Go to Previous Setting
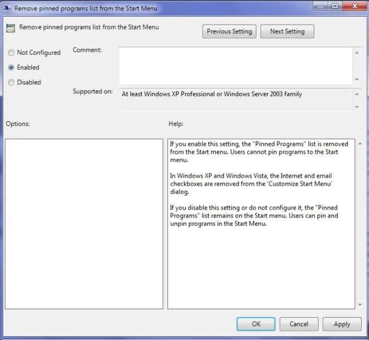The height and width of the screenshot is (340, 369). tap(229, 31)
